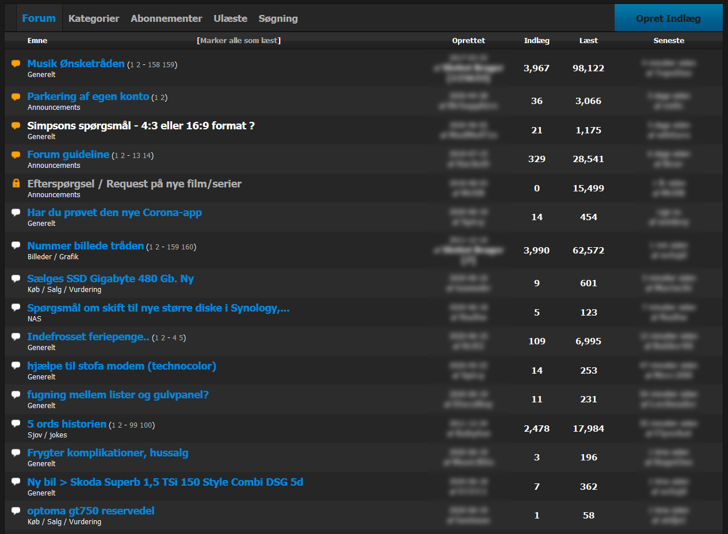The image size is (728, 534).
Task: Click the padlock icon beside Efterspørgsel thread
Action: 16,183
